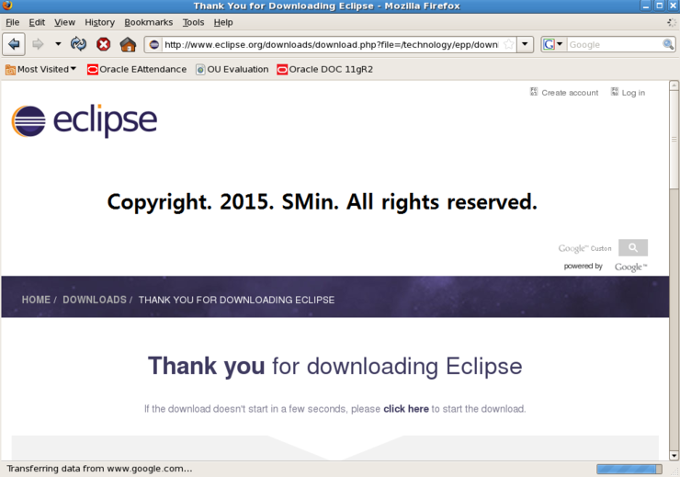Expand the URL bar history dropdown
Viewport: 680px width, 477px height.
pos(525,44)
